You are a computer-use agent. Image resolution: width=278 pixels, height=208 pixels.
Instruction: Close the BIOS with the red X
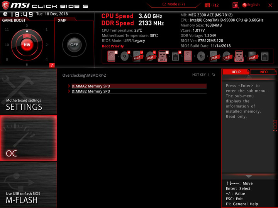[270, 5]
